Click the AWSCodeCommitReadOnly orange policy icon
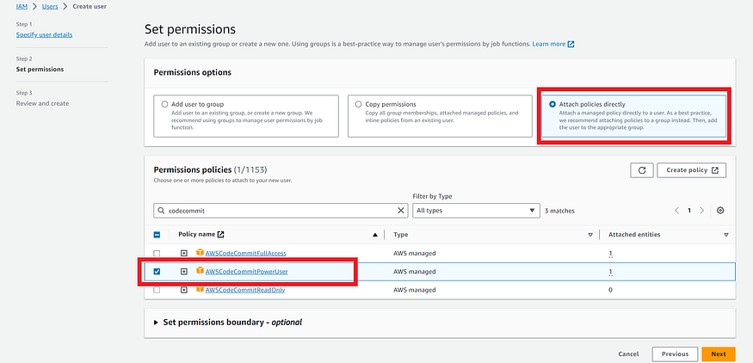This screenshot has height=363, width=753. 201,290
